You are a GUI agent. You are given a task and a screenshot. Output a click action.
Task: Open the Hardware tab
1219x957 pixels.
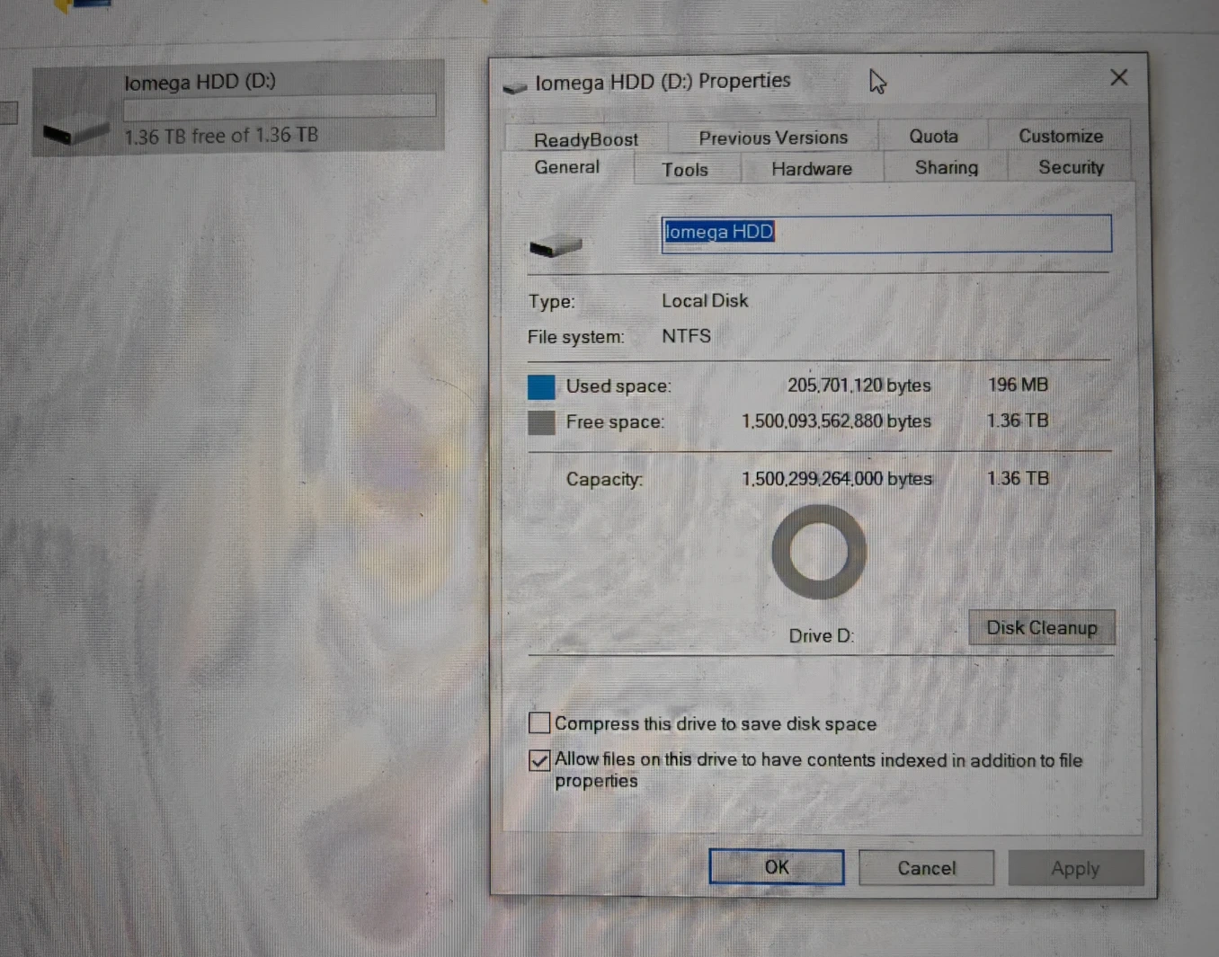[x=812, y=168]
